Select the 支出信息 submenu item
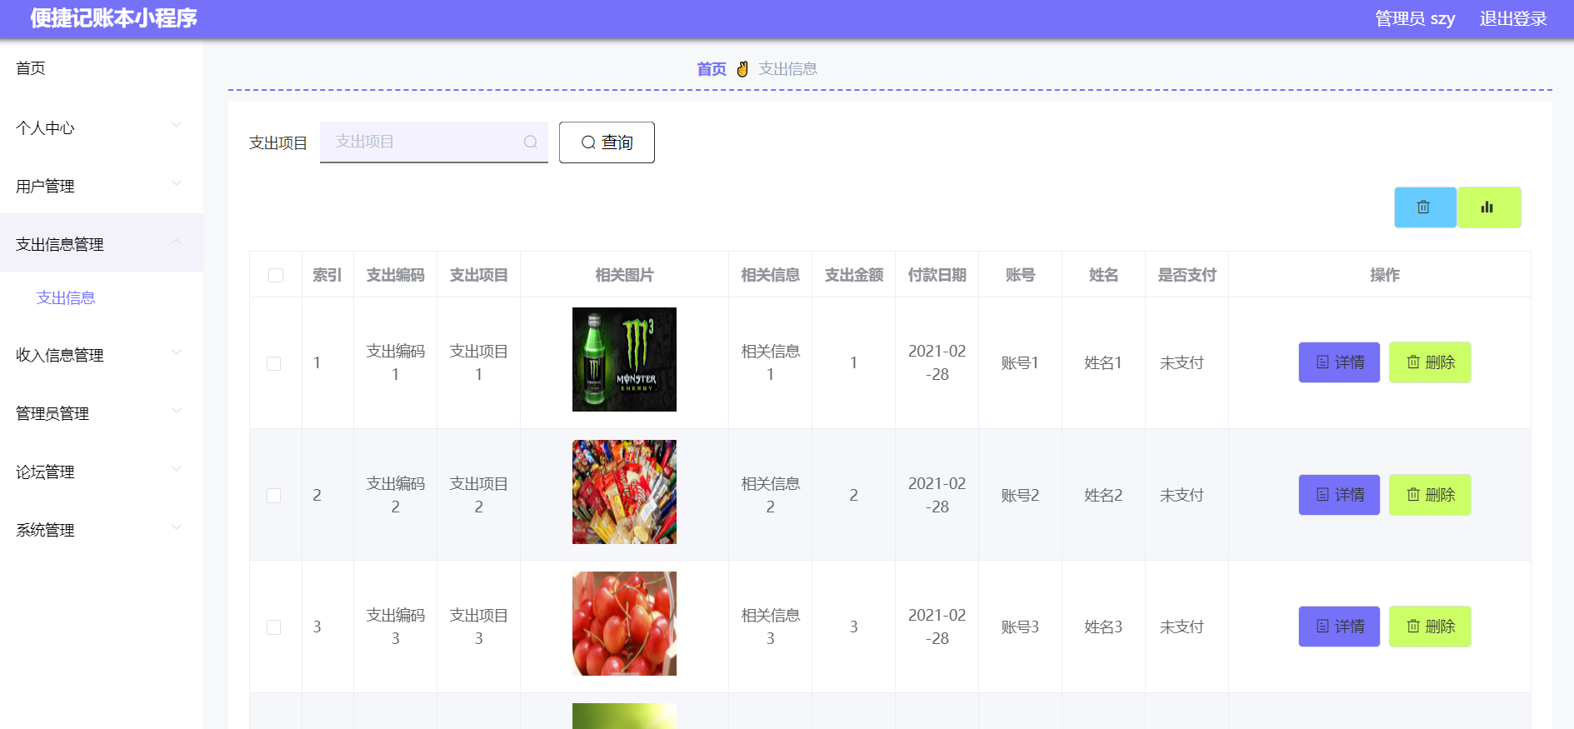 66,298
